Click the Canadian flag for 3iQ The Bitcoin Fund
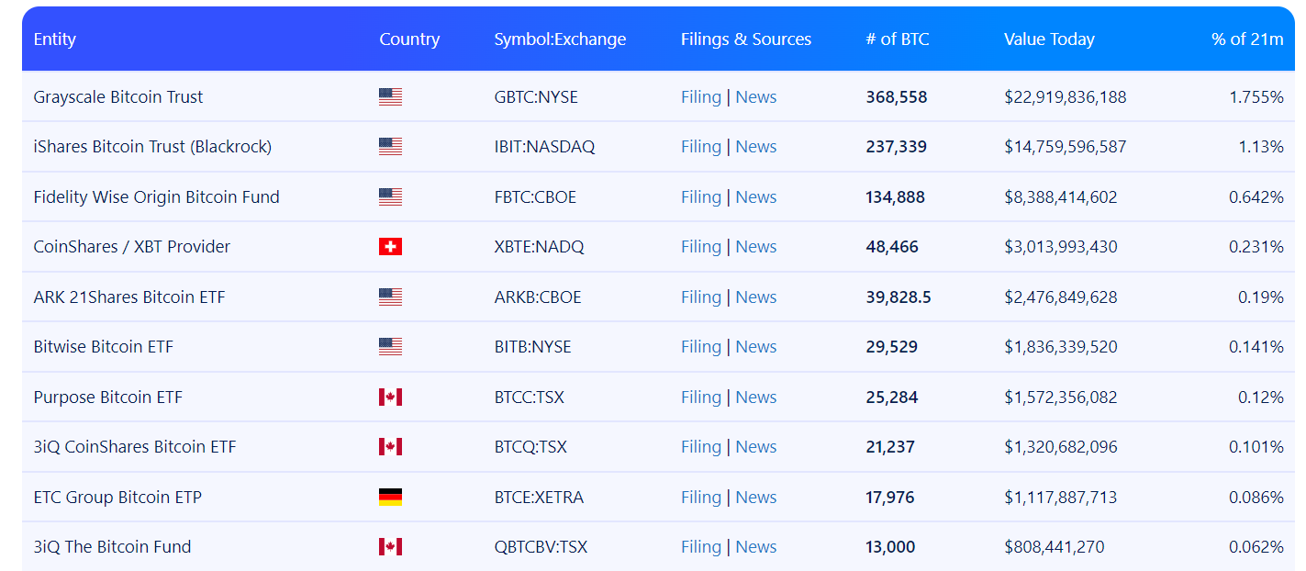This screenshot has width=1306, height=571. [390, 547]
